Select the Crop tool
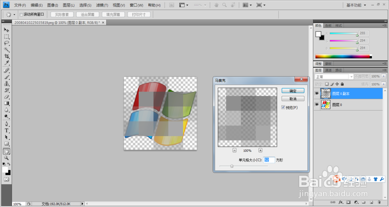 [7, 56]
